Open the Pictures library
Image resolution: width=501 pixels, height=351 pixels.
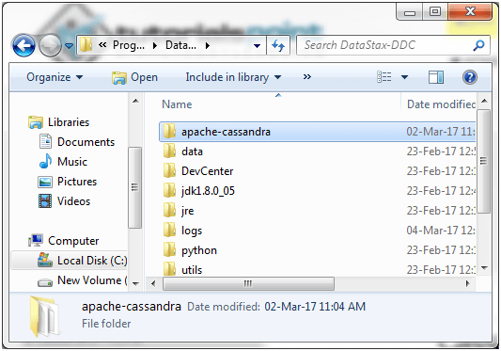77,182
